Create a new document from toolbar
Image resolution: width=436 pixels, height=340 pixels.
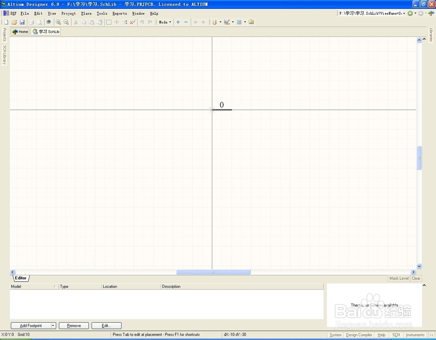click(x=6, y=22)
